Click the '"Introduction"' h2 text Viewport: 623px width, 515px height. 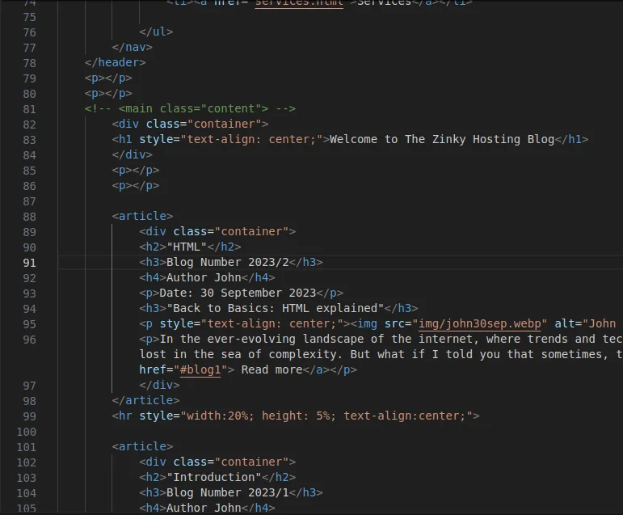(214, 477)
